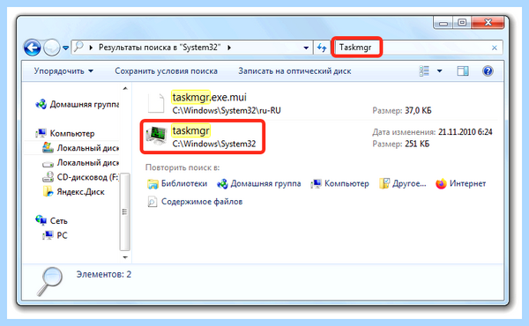Repeat the search in Библиотеки

click(177, 183)
